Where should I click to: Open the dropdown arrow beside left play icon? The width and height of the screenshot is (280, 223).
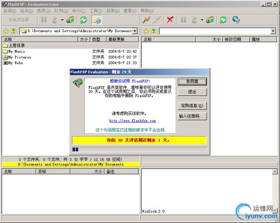(x=62, y=20)
